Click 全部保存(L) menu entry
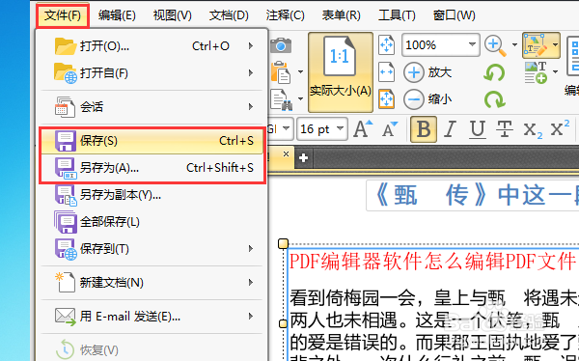 (152, 222)
